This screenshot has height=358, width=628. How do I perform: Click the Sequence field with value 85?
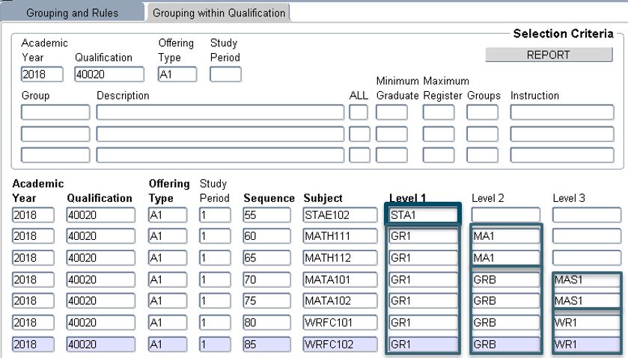(x=268, y=346)
